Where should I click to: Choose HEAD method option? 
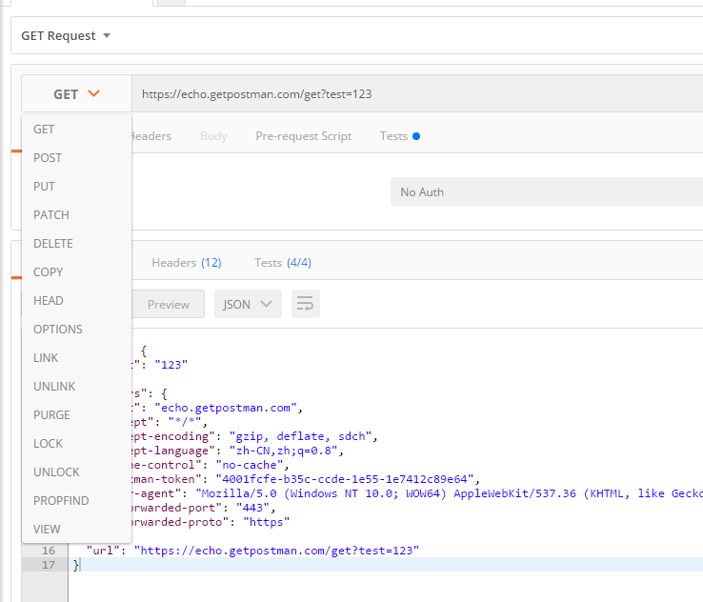pyautogui.click(x=49, y=301)
